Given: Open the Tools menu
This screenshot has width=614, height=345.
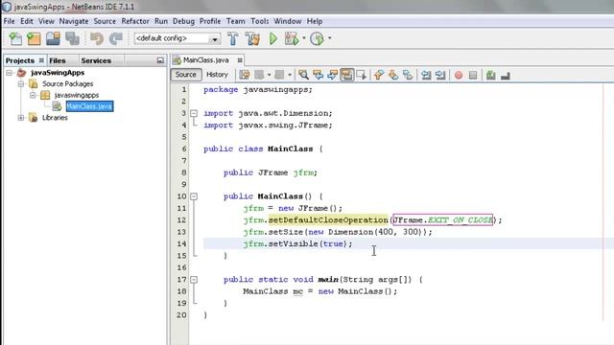Looking at the screenshot, I should pos(260,21).
